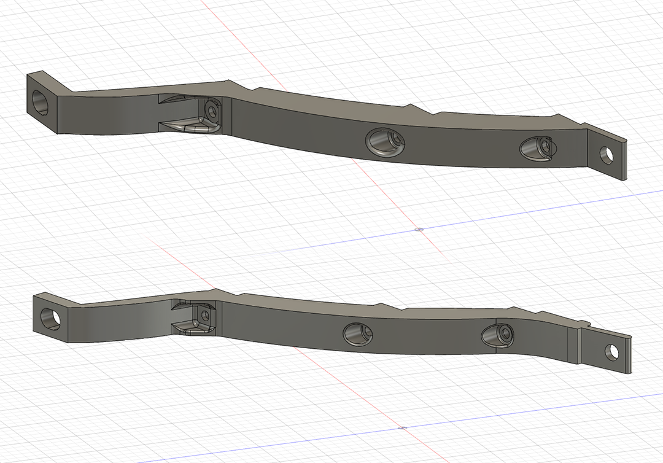Click the origin point below the lower bracket
The height and width of the screenshot is (463, 663).
point(403,428)
